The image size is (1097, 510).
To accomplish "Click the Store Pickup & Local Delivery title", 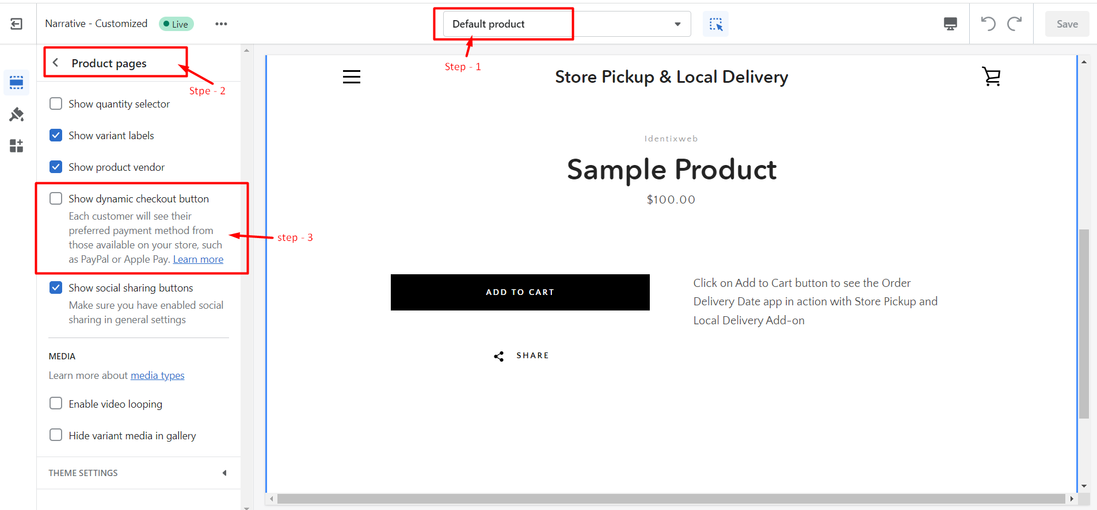I will tap(671, 76).
